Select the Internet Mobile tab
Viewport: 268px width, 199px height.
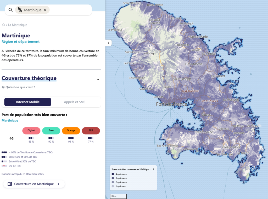(x=28, y=102)
